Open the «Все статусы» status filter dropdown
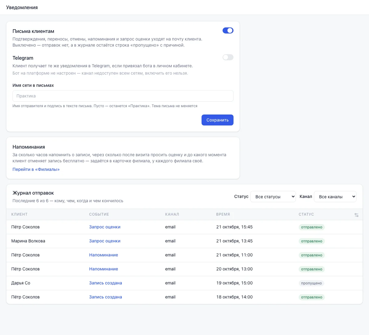The width and height of the screenshot is (369, 335). point(273,197)
